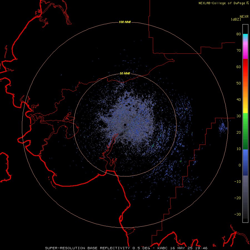
Task: Click the 20 dBZ scale value
Action: click(x=239, y=132)
